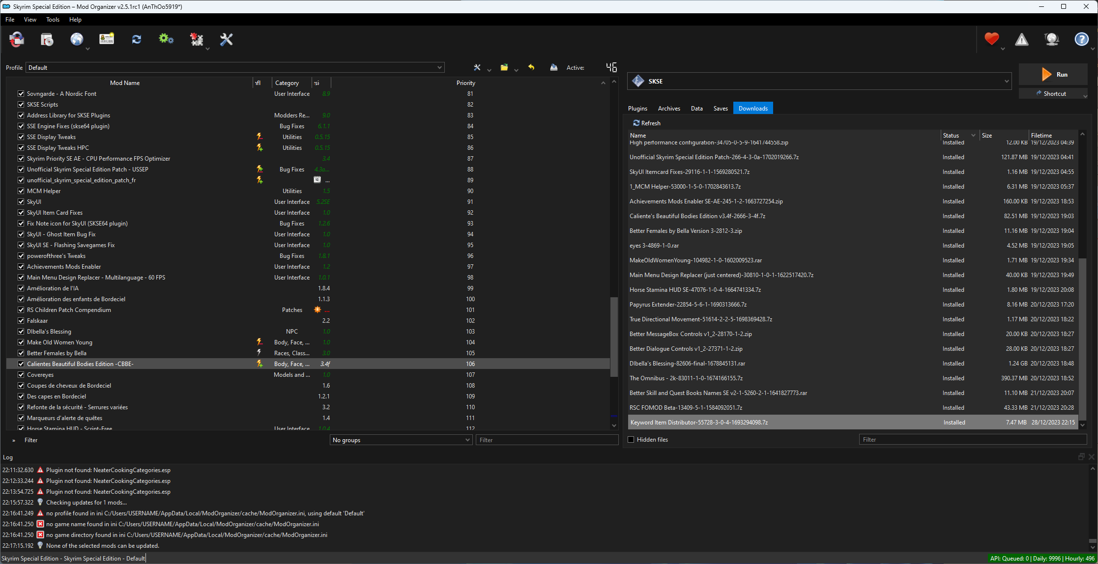Screen dimensions: 1098x564
Task: Click the Update lightbulb icon
Action: pos(1052,39)
